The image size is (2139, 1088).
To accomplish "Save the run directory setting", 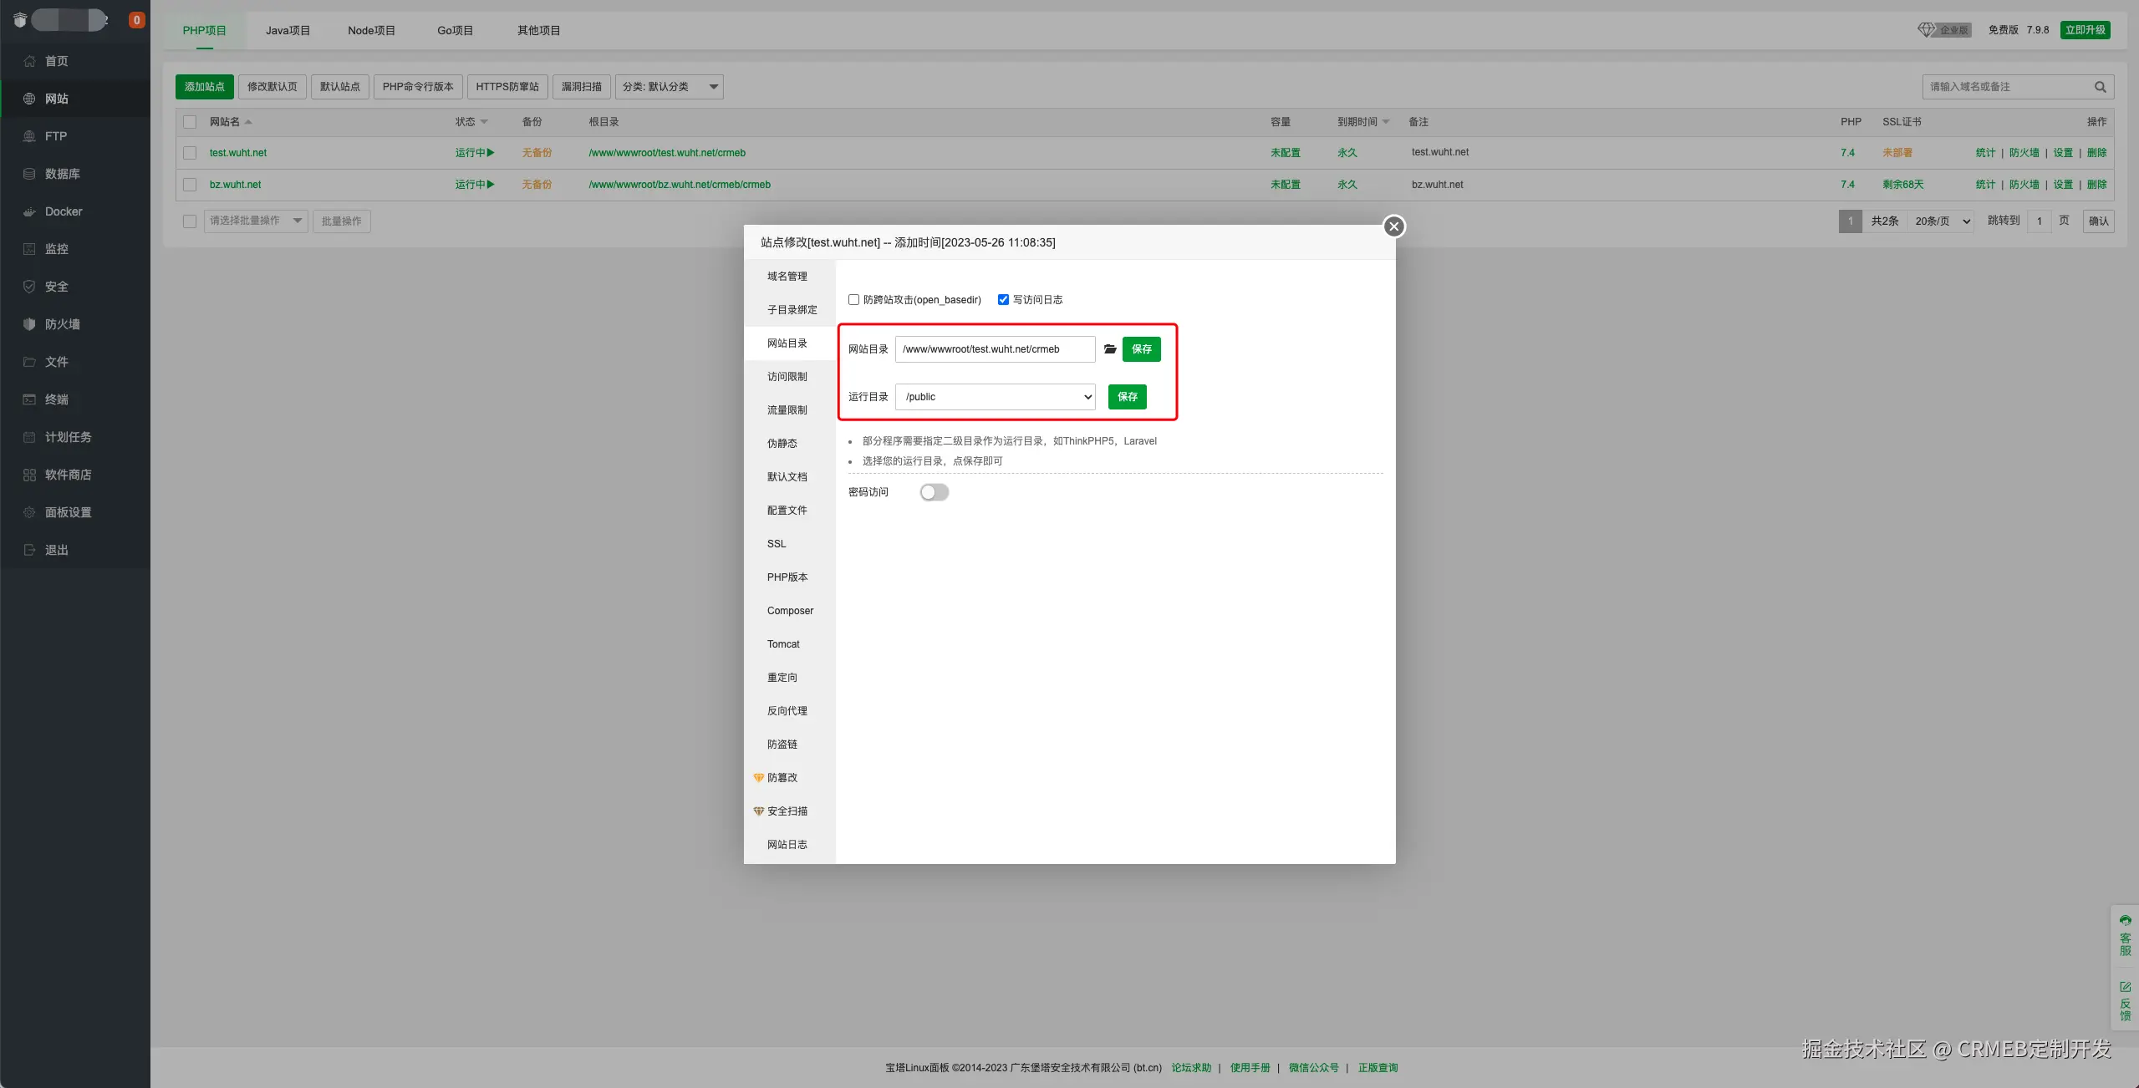I will pos(1127,397).
